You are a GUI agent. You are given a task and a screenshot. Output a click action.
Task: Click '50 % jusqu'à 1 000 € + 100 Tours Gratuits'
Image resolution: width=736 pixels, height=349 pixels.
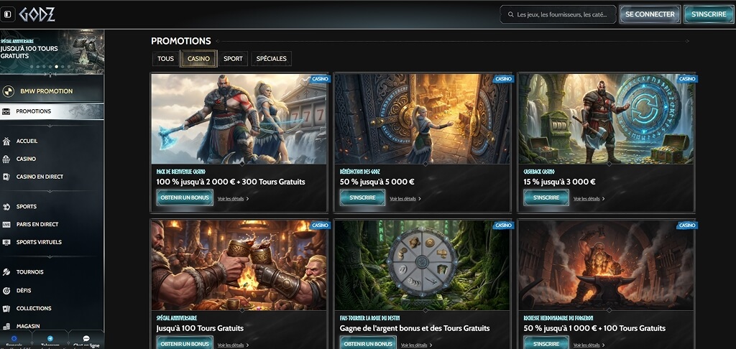click(594, 328)
